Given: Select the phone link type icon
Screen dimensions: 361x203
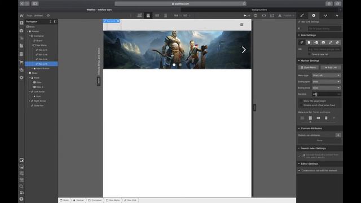Looking at the screenshot, I should click(331, 43).
